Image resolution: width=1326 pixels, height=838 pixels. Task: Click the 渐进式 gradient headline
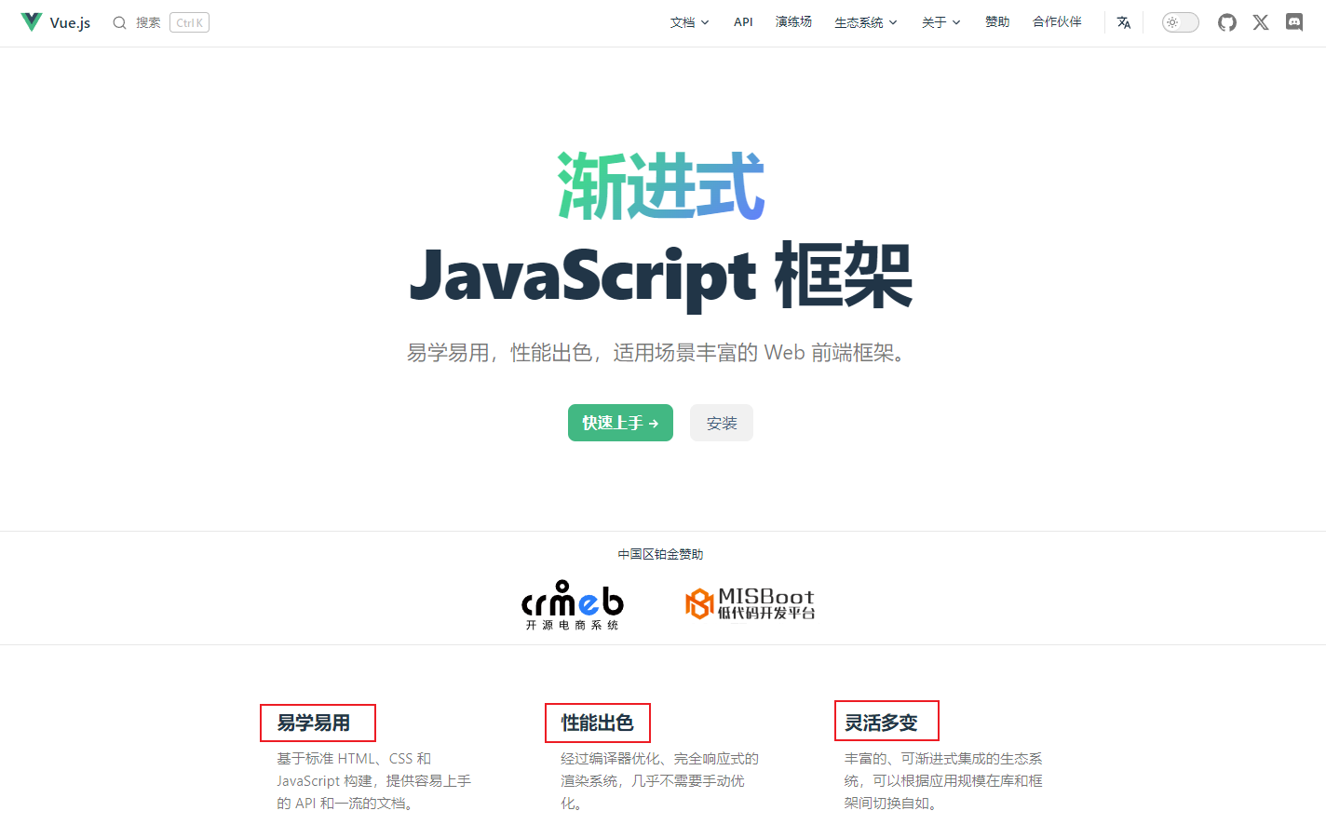(661, 186)
